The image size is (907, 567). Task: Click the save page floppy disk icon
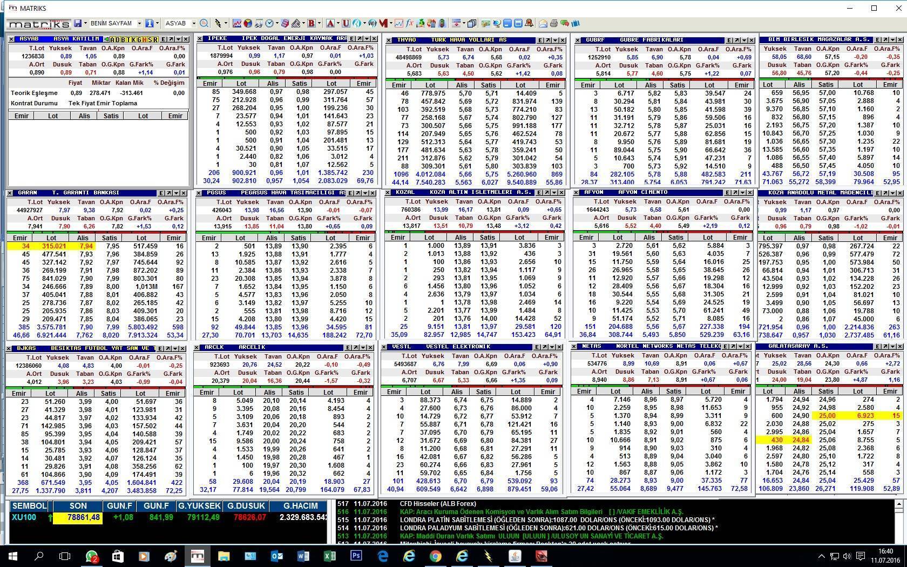pos(78,24)
